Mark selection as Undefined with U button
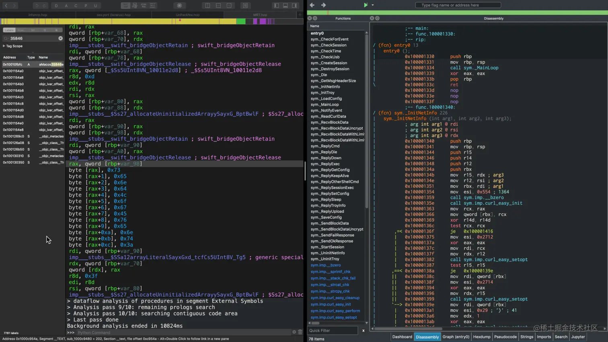The image size is (608, 342). pos(95,6)
